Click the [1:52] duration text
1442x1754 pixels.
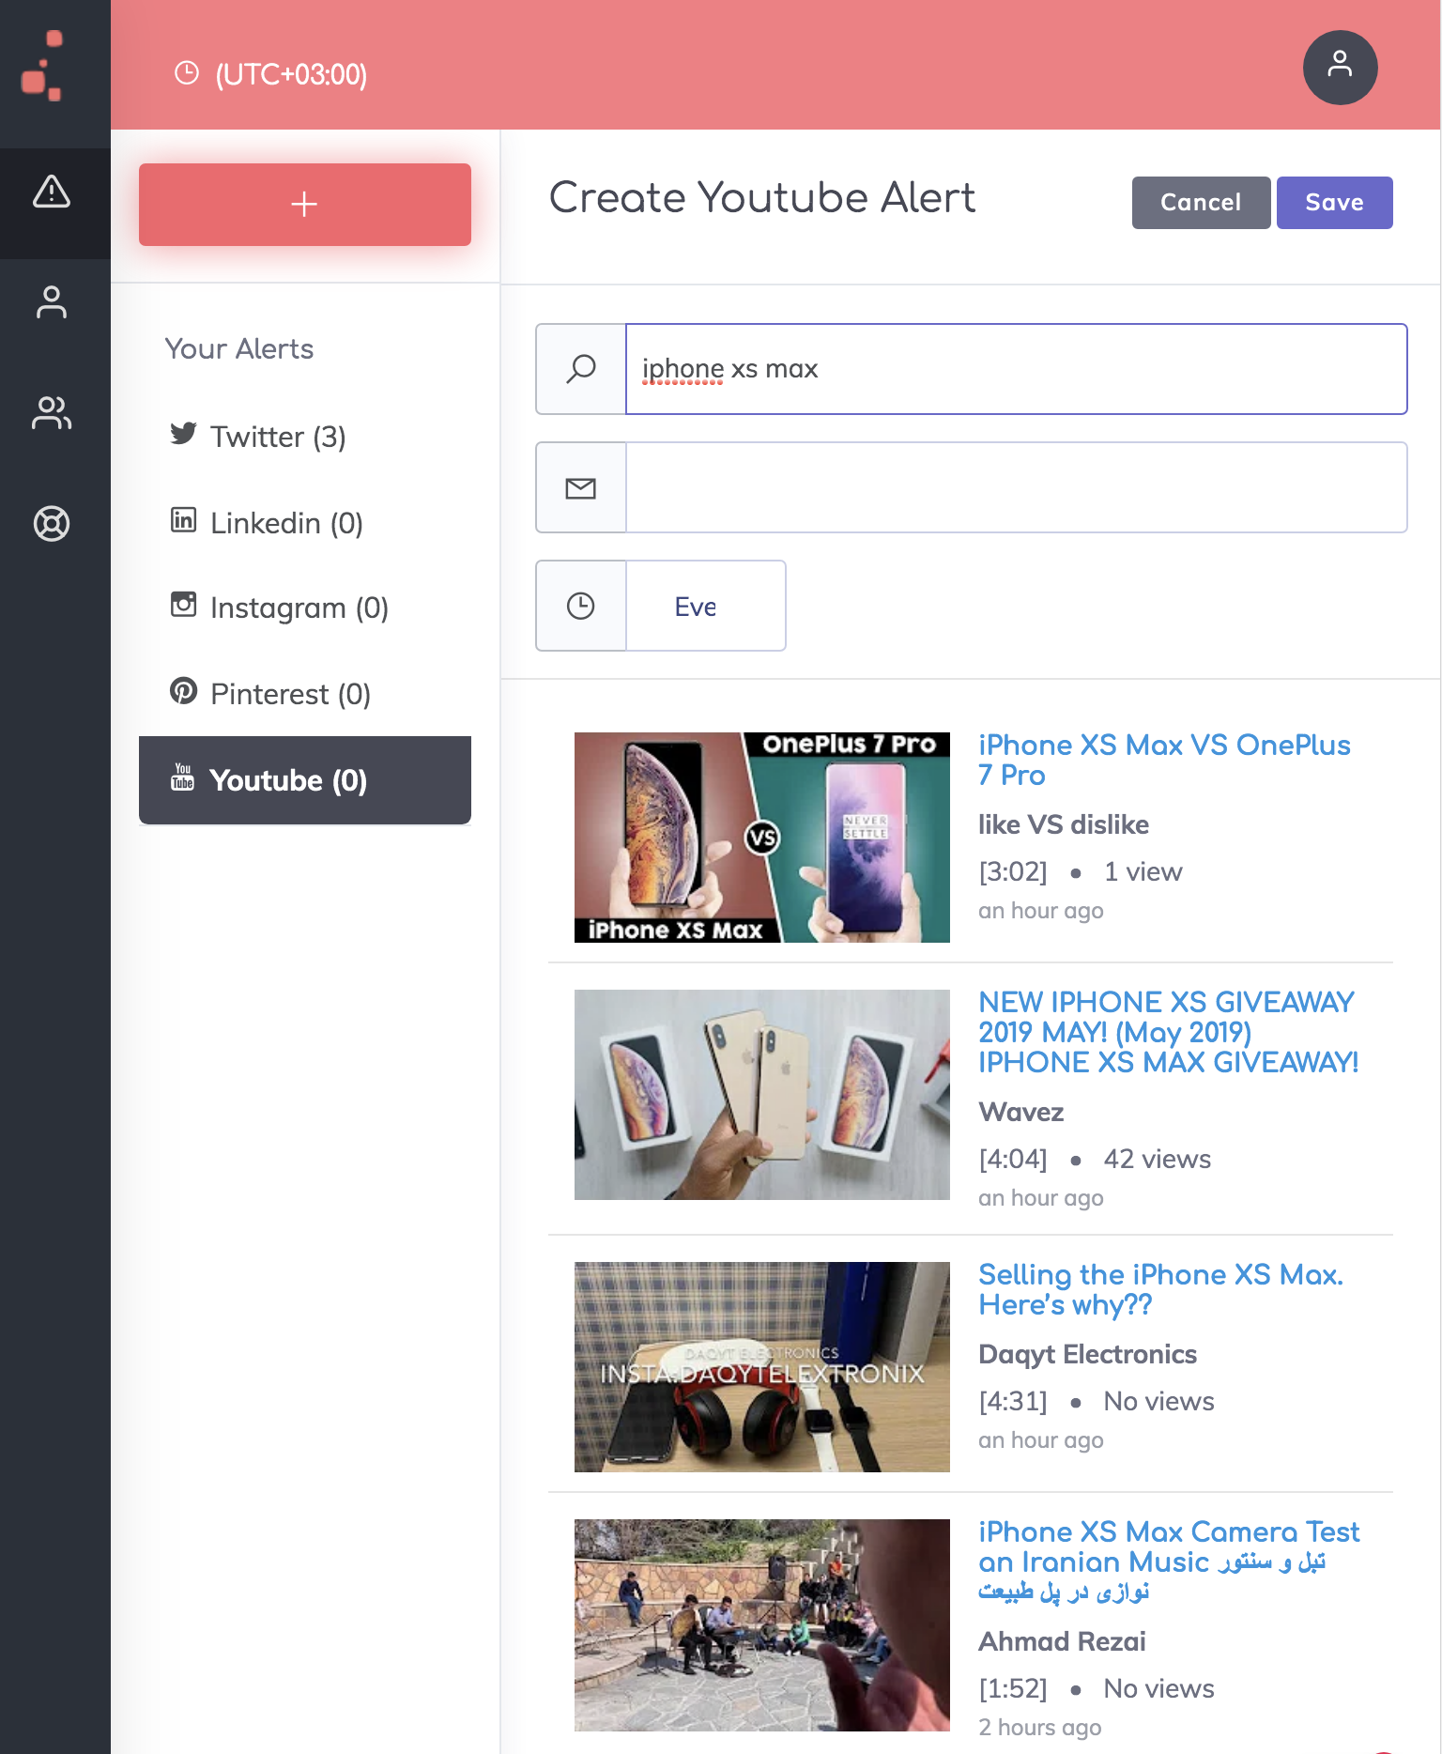pyautogui.click(x=1013, y=1688)
